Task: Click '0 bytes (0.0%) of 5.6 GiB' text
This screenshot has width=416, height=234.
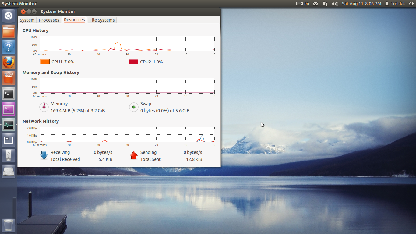Action: click(165, 111)
